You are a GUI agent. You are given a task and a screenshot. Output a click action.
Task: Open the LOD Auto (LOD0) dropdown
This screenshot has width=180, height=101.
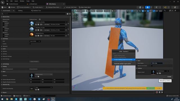(35, 41)
